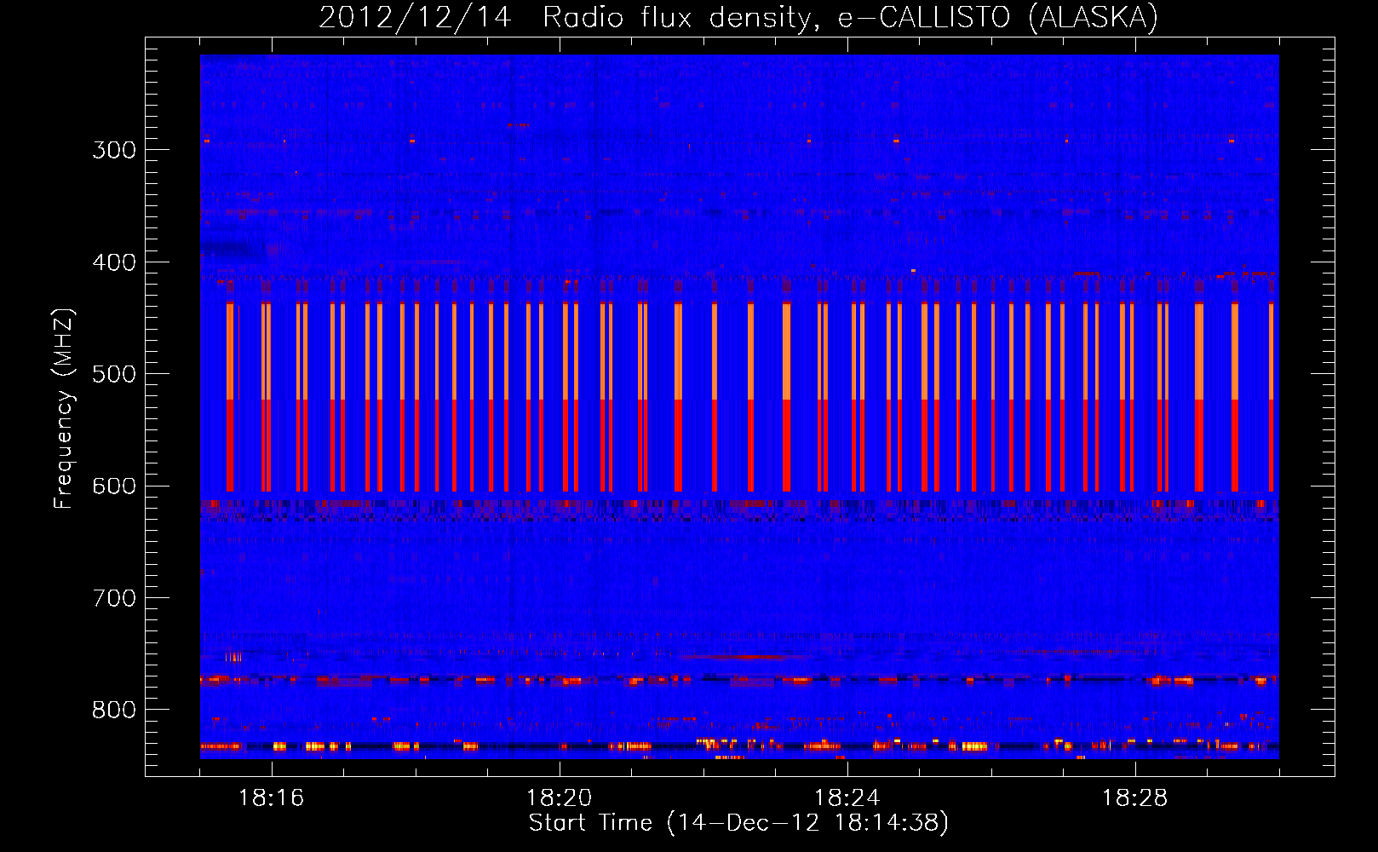
Task: Select the 800 frequency tick label
Action: click(114, 711)
